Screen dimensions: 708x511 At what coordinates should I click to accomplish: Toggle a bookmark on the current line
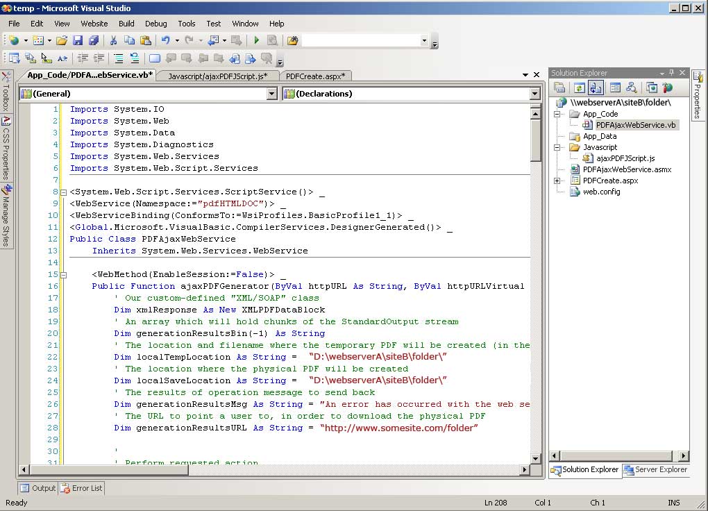pyautogui.click(x=154, y=58)
